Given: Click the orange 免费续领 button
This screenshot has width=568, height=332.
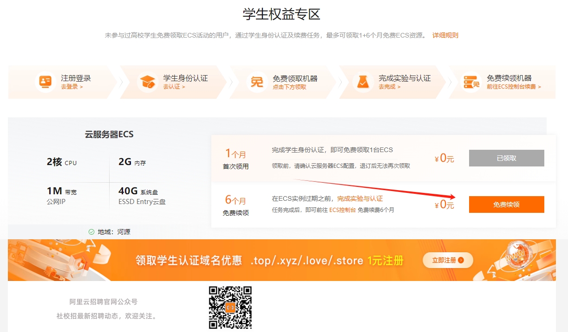Looking at the screenshot, I should [507, 204].
